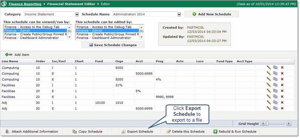
Task: Select Finance - Access to the Debug Tab in edited by list
Action: 108,27
